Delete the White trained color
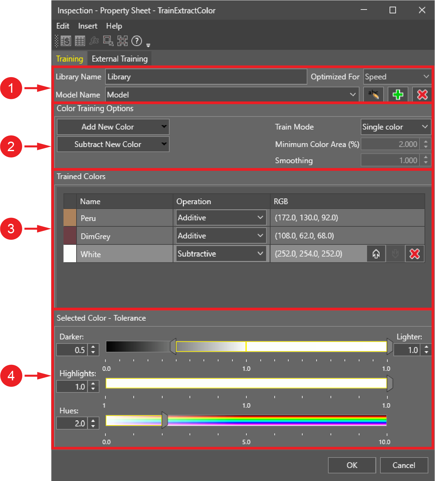Image resolution: width=435 pixels, height=481 pixels. point(415,254)
